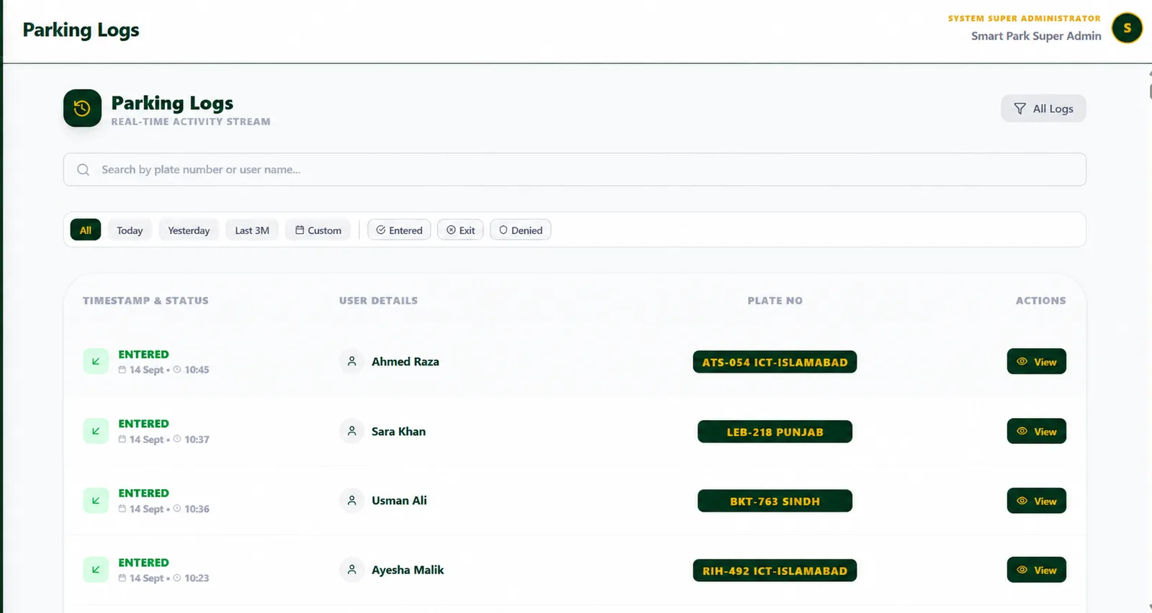Filter logs to Today
Viewport: 1152px width, 613px height.
click(130, 230)
